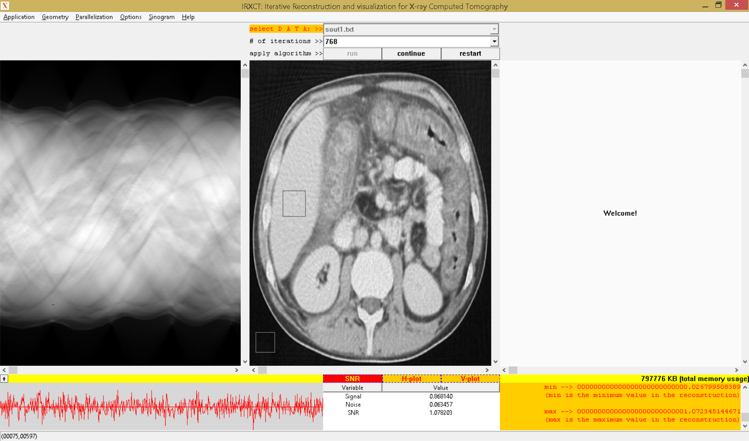Image resolution: width=749 pixels, height=441 pixels.
Task: Open the Application menu
Action: click(19, 17)
